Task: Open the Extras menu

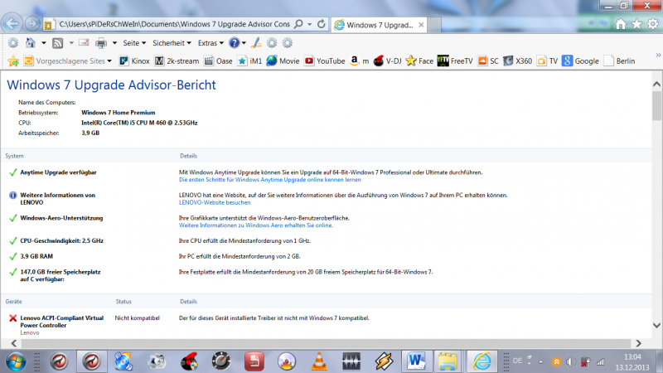Action: click(x=211, y=43)
